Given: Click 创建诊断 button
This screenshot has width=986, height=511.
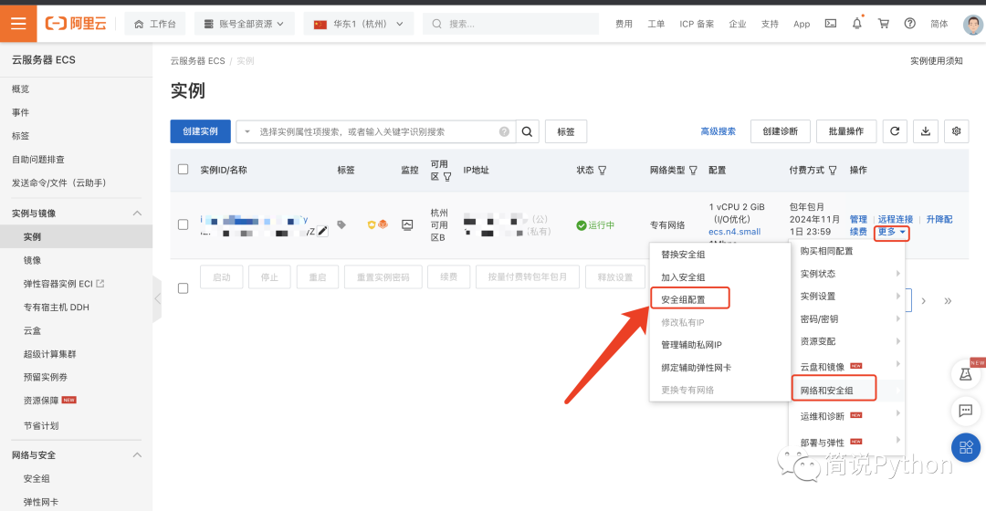Looking at the screenshot, I should tap(781, 131).
